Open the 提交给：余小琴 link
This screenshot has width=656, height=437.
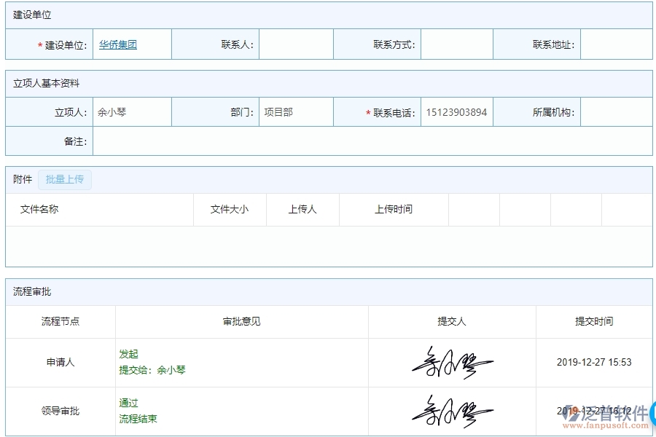point(154,370)
